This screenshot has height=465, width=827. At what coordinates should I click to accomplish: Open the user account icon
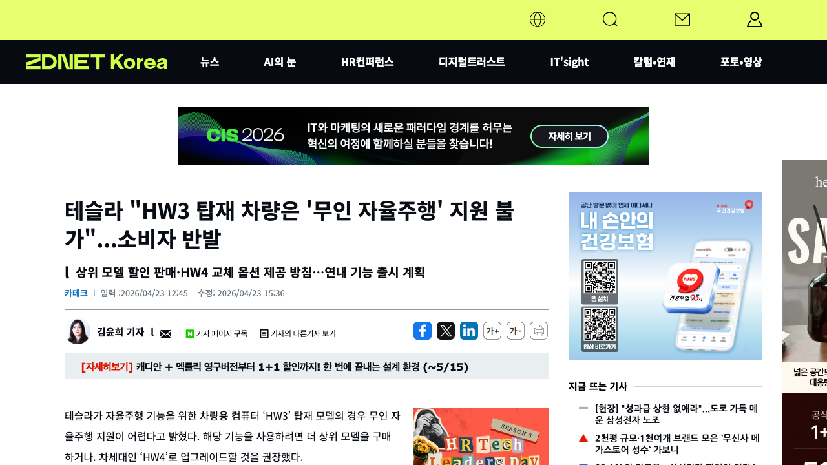click(x=755, y=19)
